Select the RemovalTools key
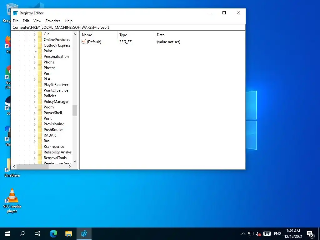Image resolution: width=320 pixels, height=240 pixels. (55, 158)
